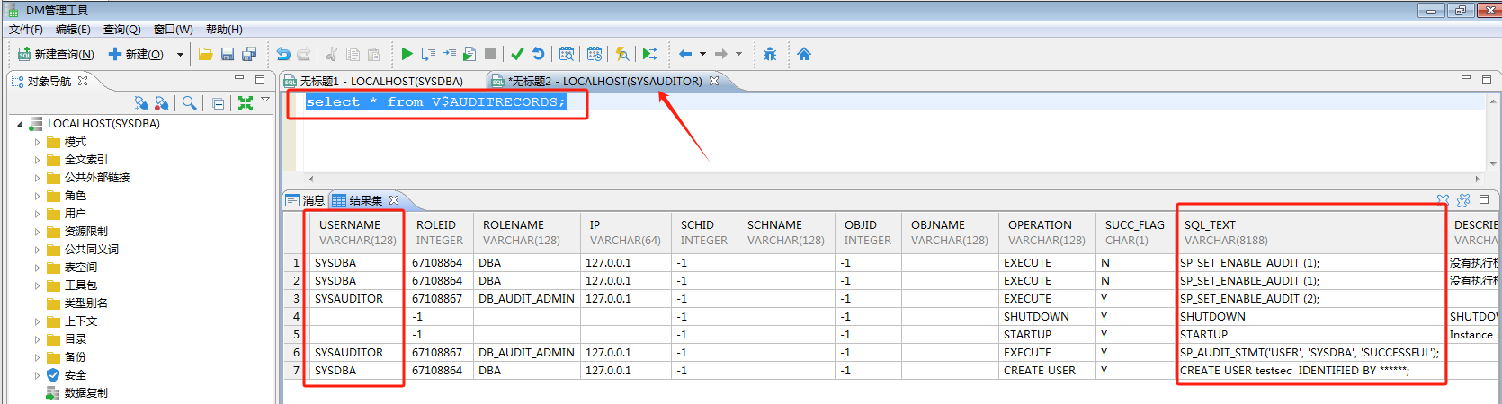Image resolution: width=1502 pixels, height=404 pixels.
Task: Click the Home icon in toolbar
Action: [x=804, y=54]
